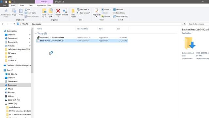
Task: Open Quick access in navigation pane
Action: (12, 31)
